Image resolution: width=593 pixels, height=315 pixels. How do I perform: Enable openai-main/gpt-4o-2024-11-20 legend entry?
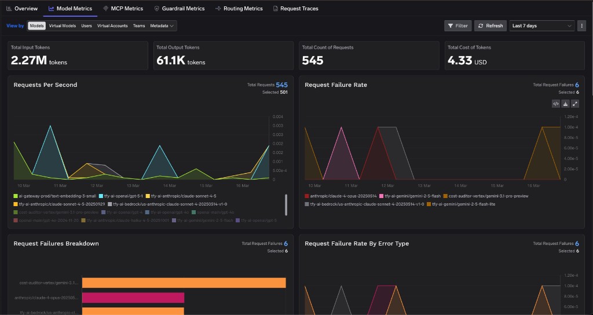pos(46,220)
